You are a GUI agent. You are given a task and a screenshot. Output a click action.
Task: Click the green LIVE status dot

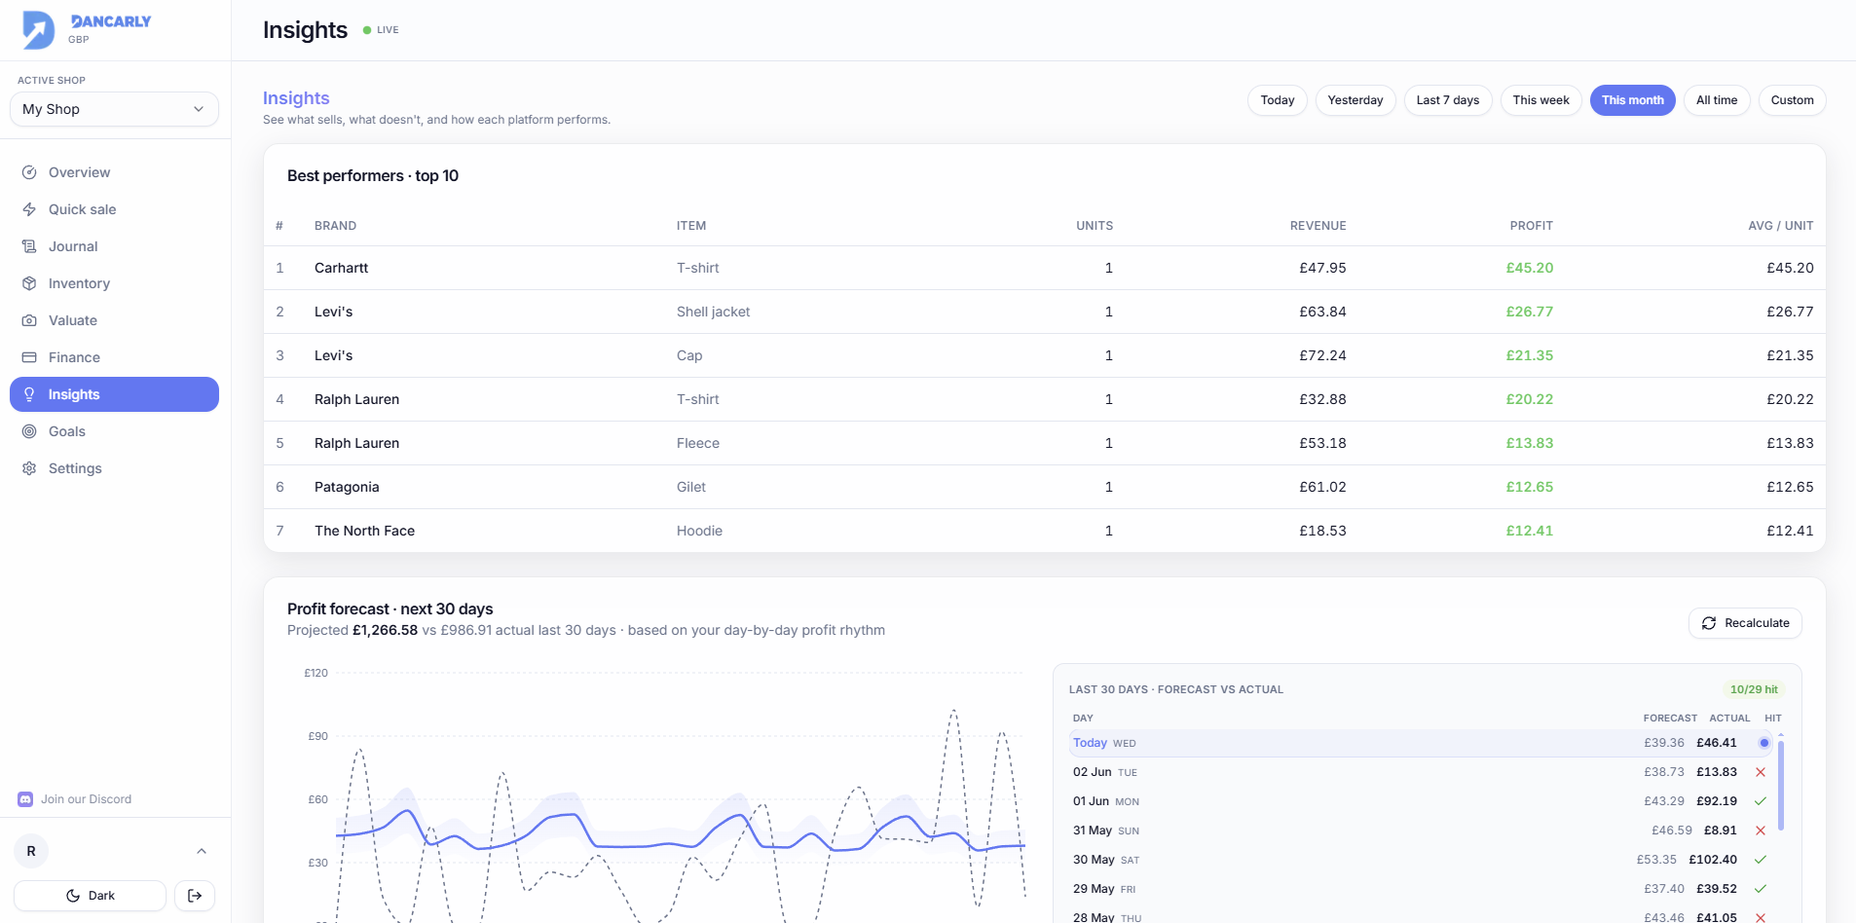(x=367, y=30)
